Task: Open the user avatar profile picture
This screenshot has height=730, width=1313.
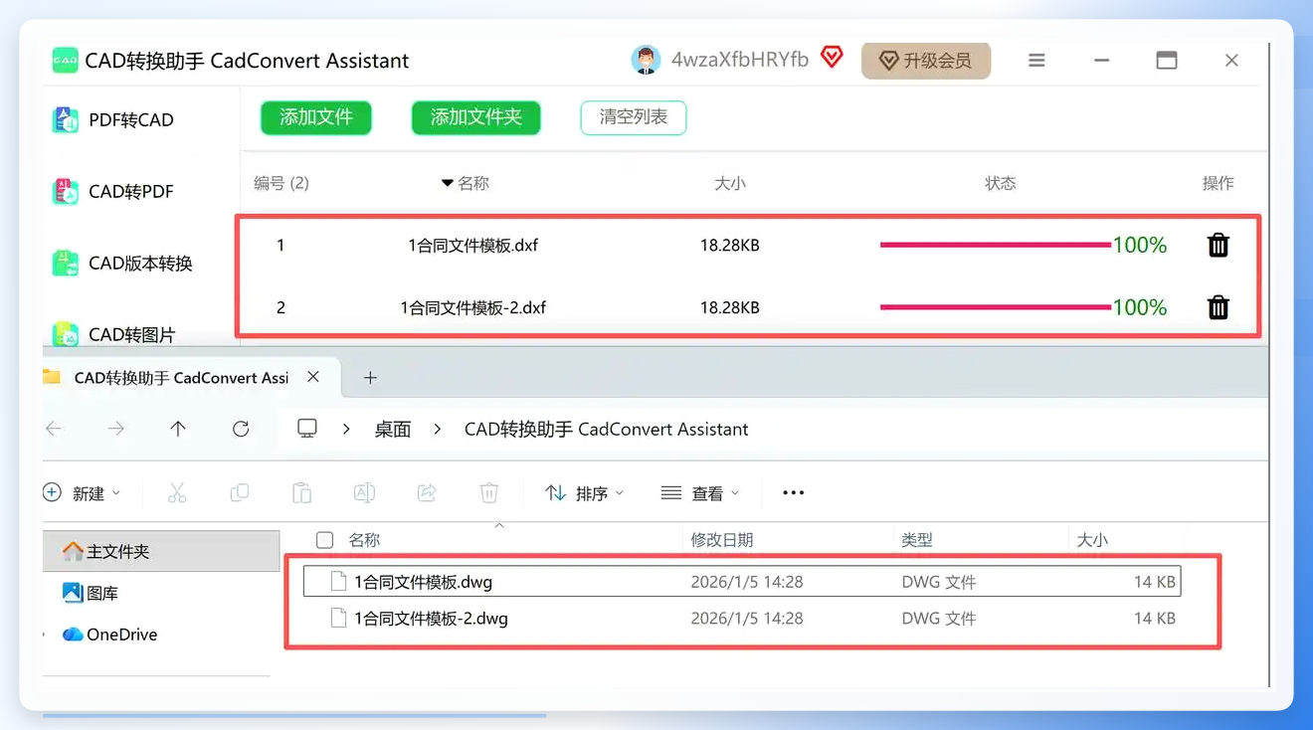Action: pyautogui.click(x=646, y=60)
